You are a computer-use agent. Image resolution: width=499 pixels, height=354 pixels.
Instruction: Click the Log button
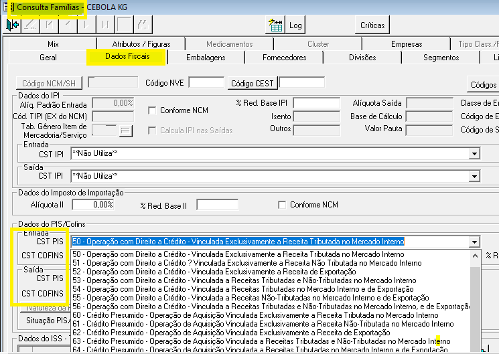pos(295,25)
